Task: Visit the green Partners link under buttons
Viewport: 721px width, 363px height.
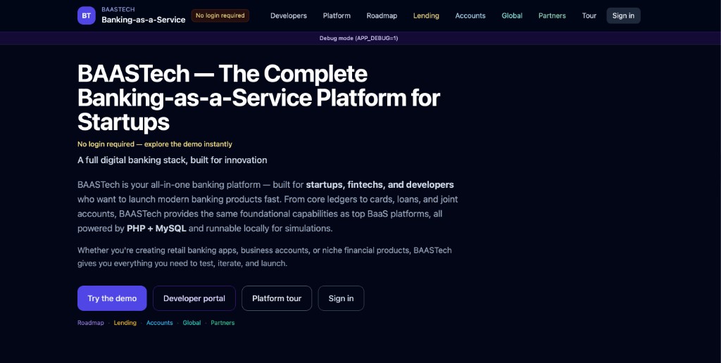Action: [x=222, y=323]
